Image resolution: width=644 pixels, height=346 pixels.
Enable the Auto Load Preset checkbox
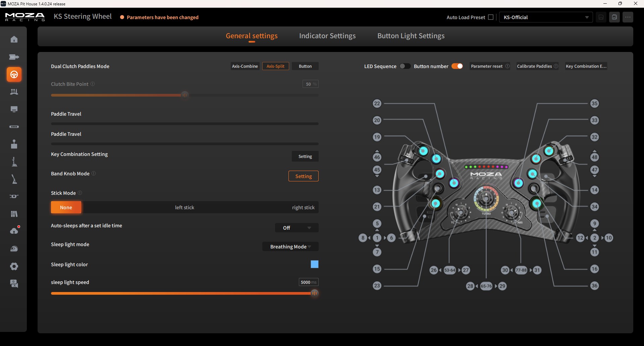click(491, 17)
